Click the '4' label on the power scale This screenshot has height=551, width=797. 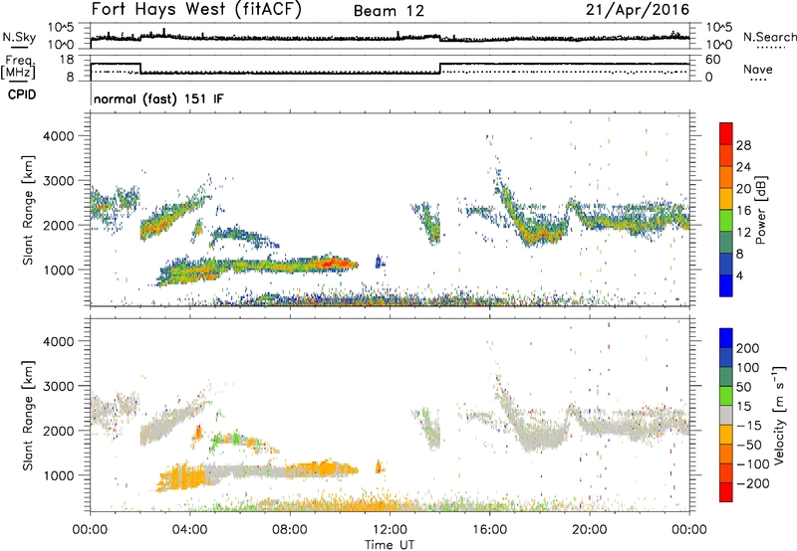point(739,275)
